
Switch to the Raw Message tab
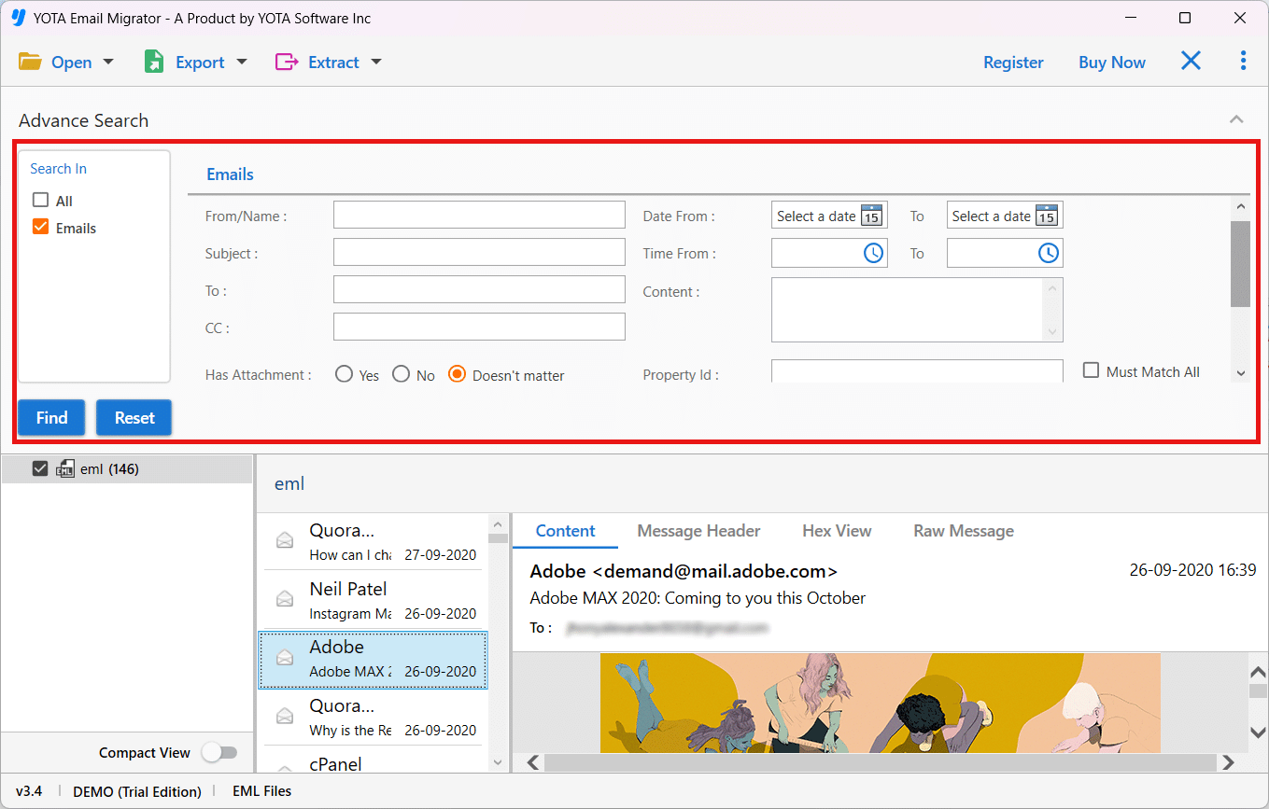click(963, 530)
